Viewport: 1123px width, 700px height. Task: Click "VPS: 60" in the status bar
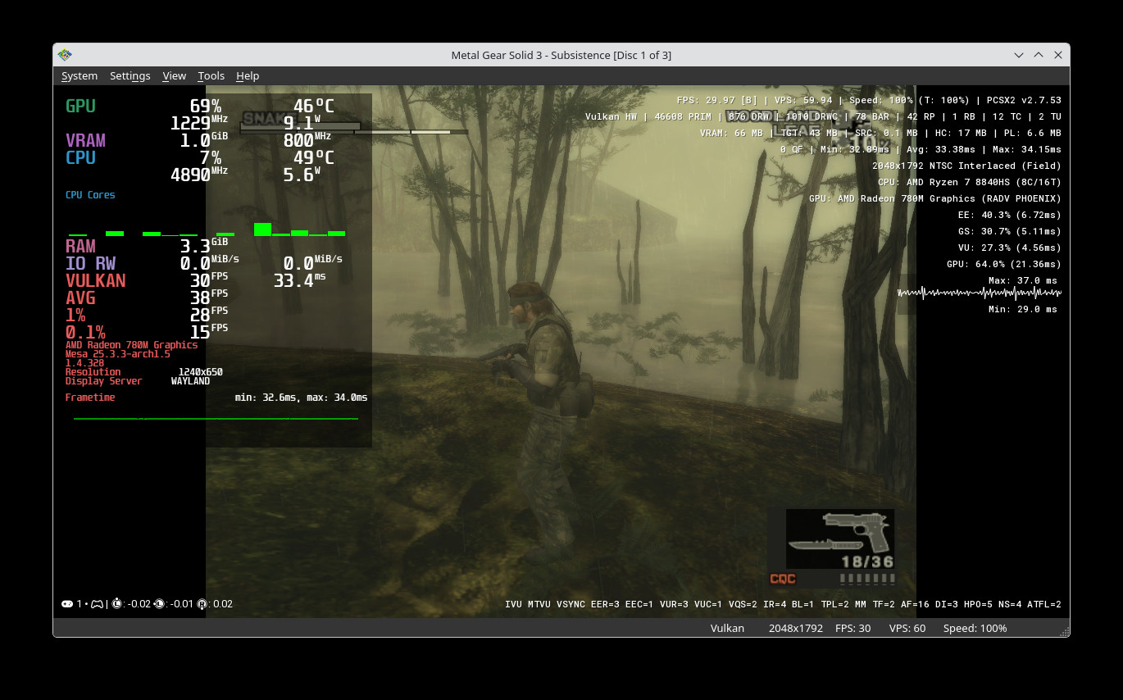(x=907, y=628)
